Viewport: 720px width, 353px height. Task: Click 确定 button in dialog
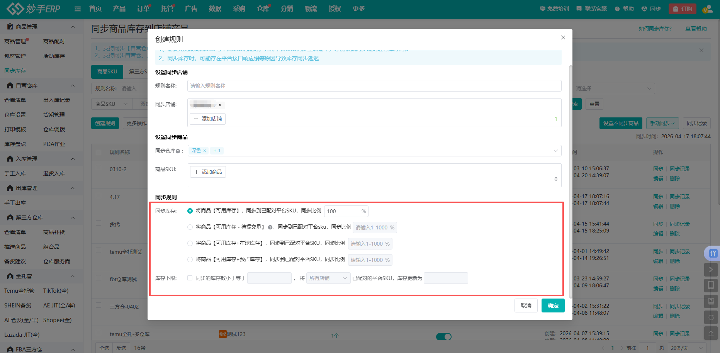pyautogui.click(x=553, y=305)
